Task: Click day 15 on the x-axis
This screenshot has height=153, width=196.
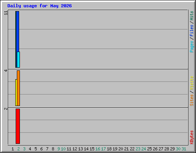Action: point(92,149)
